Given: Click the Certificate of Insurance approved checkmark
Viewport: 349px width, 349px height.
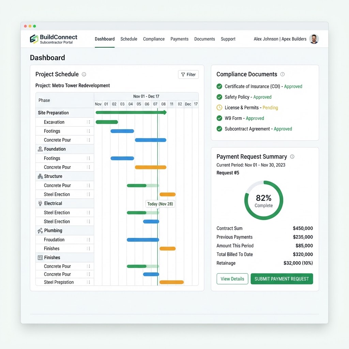Looking at the screenshot, I should (x=219, y=86).
